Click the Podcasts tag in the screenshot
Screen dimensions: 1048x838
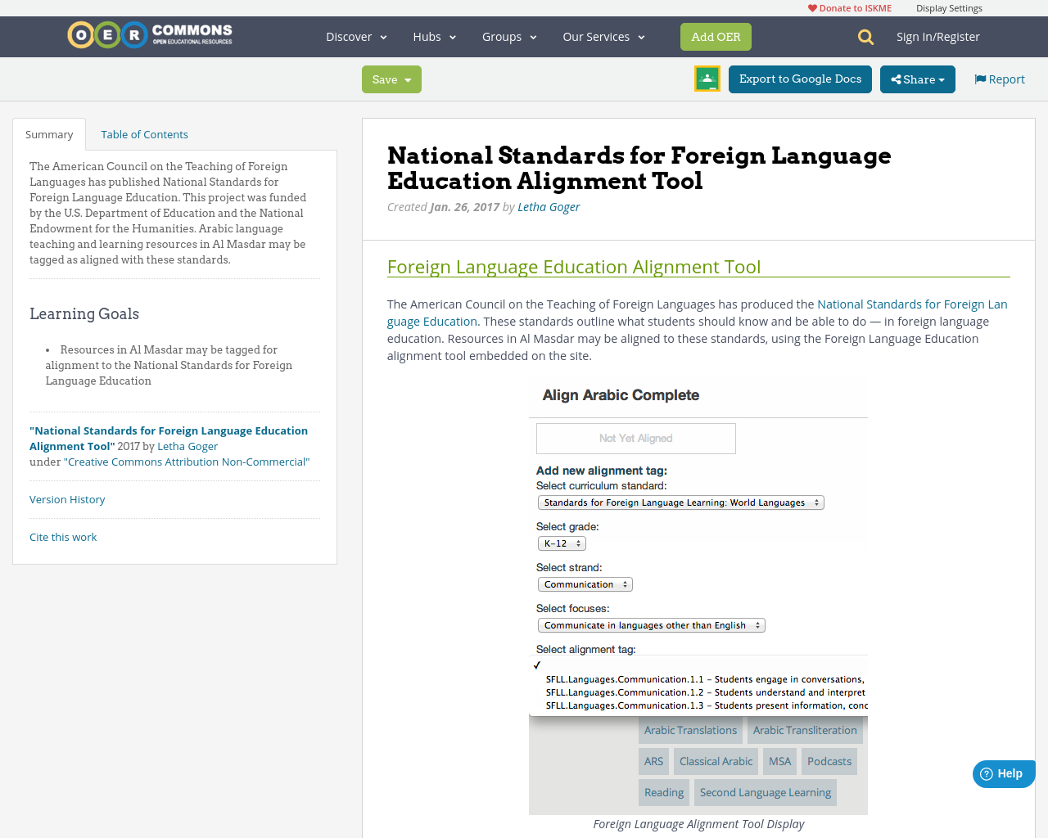coord(829,761)
